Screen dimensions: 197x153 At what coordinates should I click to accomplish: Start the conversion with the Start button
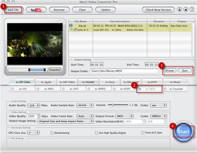(x=183, y=131)
